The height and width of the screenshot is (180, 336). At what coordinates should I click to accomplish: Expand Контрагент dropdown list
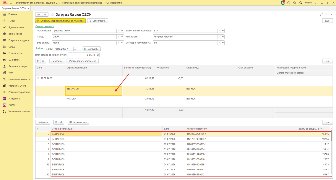pos(219,37)
